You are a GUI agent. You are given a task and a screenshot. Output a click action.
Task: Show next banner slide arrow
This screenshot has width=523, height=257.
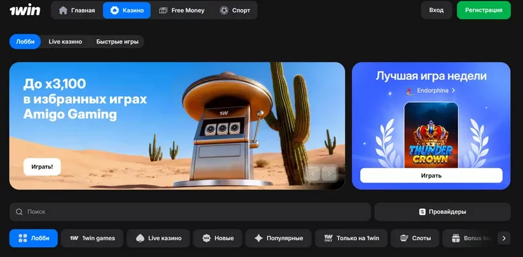(329, 174)
